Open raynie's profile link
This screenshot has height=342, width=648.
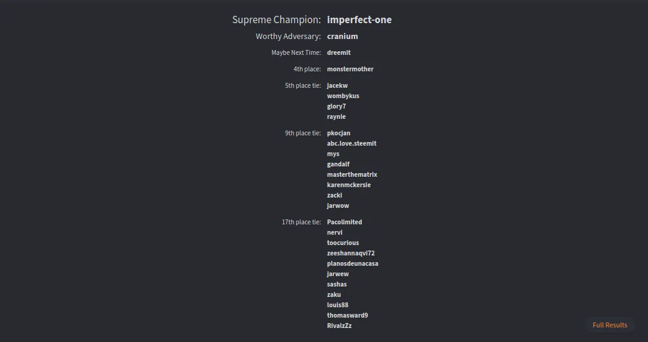point(336,116)
